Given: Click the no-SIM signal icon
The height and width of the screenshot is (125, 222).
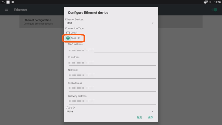Looking at the screenshot, I should point(210,2).
